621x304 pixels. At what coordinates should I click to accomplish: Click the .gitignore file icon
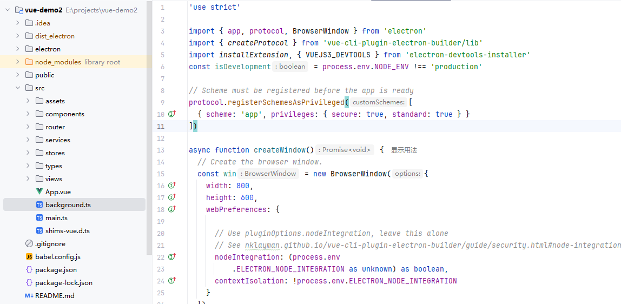click(29, 244)
